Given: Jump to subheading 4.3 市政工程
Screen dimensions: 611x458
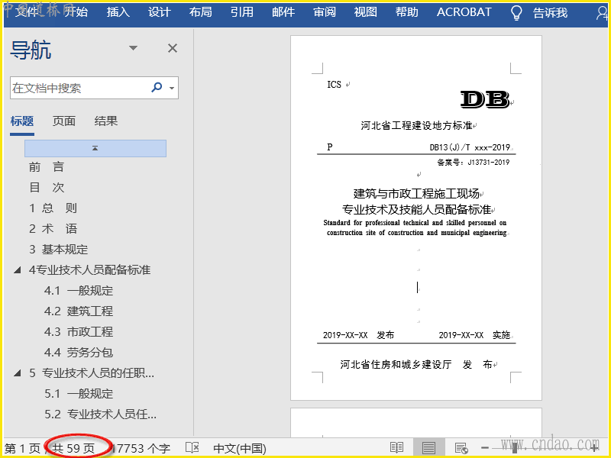Looking at the screenshot, I should pos(79,332).
